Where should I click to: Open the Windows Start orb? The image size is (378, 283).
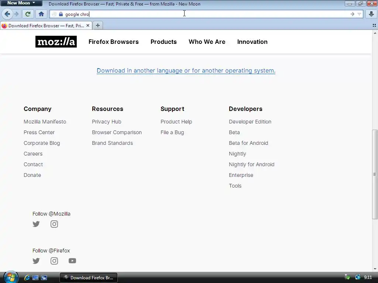click(x=11, y=277)
